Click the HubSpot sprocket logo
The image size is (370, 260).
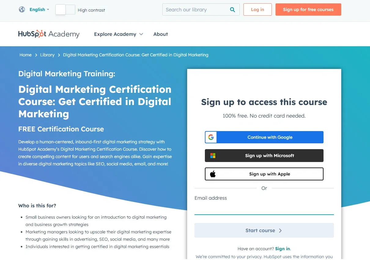[x=40, y=34]
